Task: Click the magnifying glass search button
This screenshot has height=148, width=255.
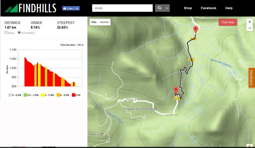Action: pyautogui.click(x=159, y=8)
